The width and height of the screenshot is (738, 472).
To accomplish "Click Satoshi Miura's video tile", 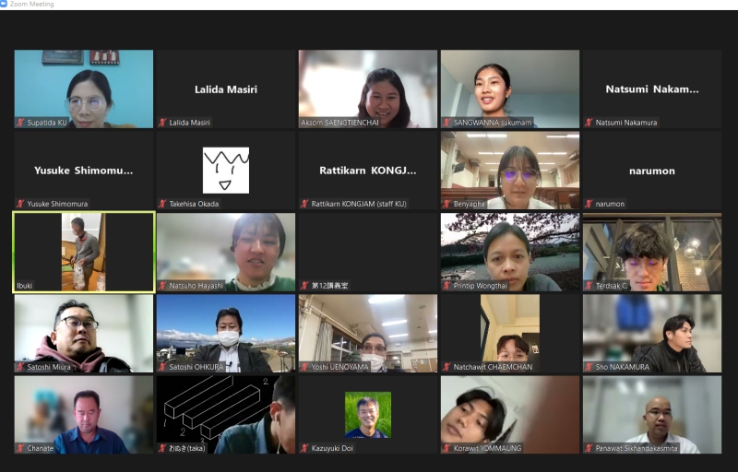I will point(83,332).
